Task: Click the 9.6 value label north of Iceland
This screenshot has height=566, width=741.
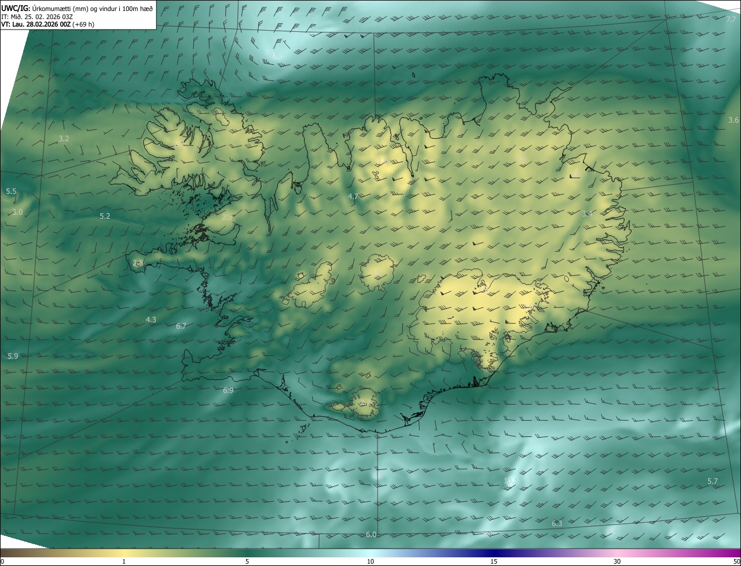Action: coord(273,56)
